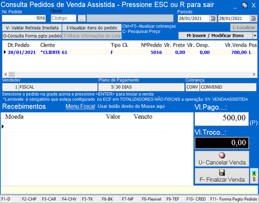Image resolution: width=259 pixels, height=203 pixels.
Task: Click the Valor column header in Recebimentos
Action: [x=113, y=117]
